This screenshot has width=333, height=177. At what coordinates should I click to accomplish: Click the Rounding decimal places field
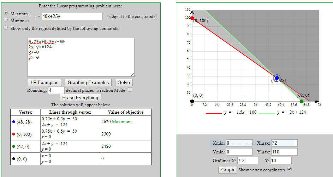[x=56, y=90]
